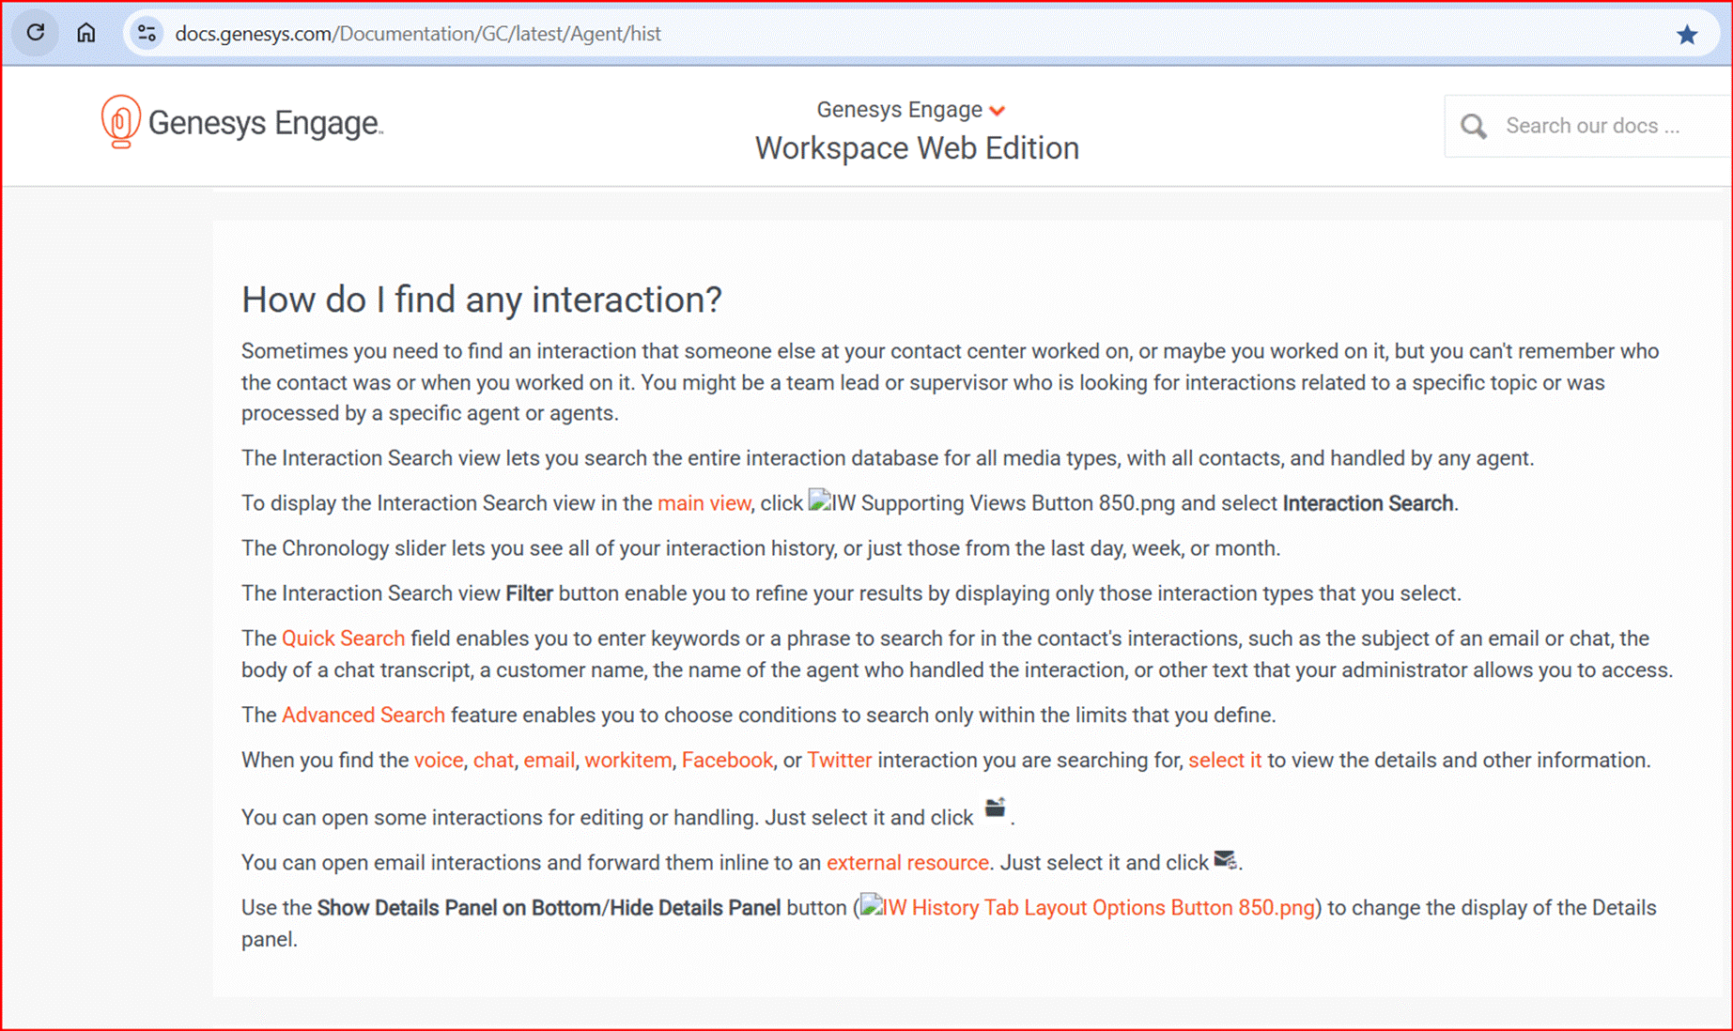The width and height of the screenshot is (1733, 1031).
Task: Go to the browser home page icon
Action: click(x=86, y=33)
